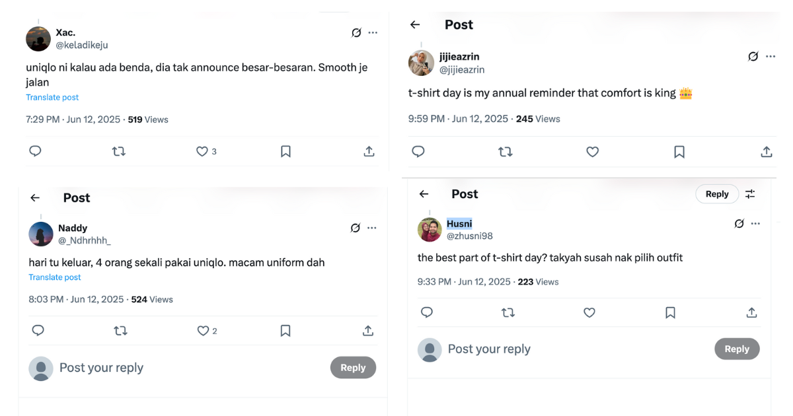Toggle like on jijieazrin's post

[593, 152]
